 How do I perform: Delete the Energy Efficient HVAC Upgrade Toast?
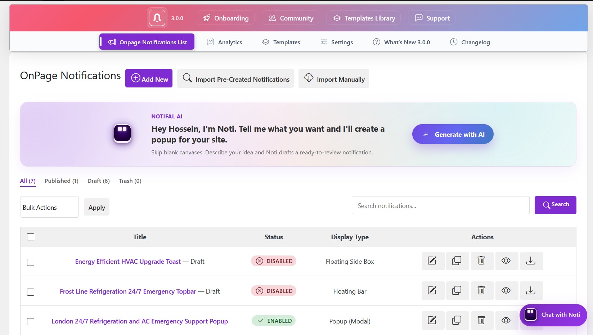[x=482, y=261]
